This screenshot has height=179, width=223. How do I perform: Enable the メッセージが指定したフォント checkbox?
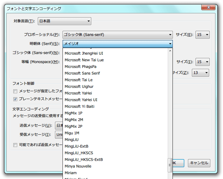pyautogui.click(x=15, y=91)
